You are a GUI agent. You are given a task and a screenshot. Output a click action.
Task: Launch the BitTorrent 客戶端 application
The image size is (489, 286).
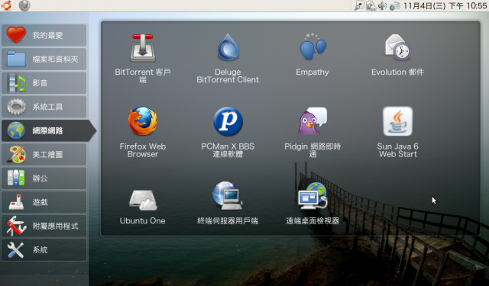tap(143, 58)
